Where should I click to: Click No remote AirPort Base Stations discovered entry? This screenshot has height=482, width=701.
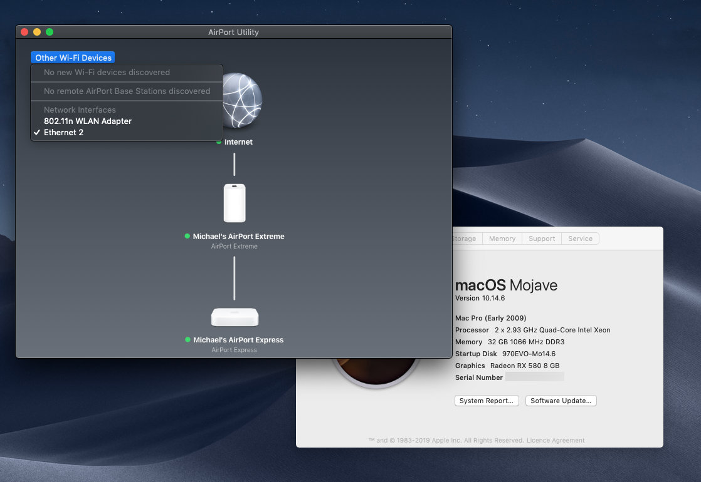pos(127,91)
